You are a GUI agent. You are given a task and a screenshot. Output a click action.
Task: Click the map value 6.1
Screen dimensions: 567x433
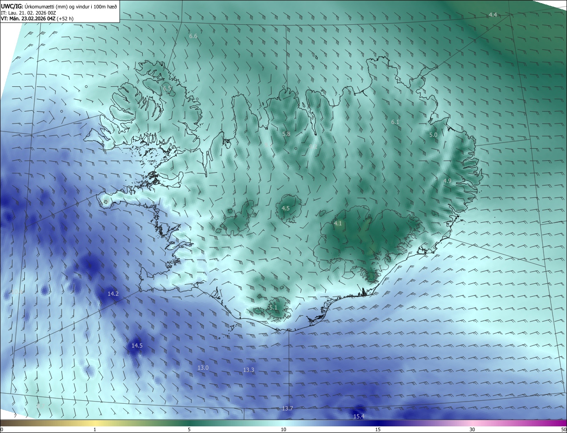pyautogui.click(x=395, y=122)
